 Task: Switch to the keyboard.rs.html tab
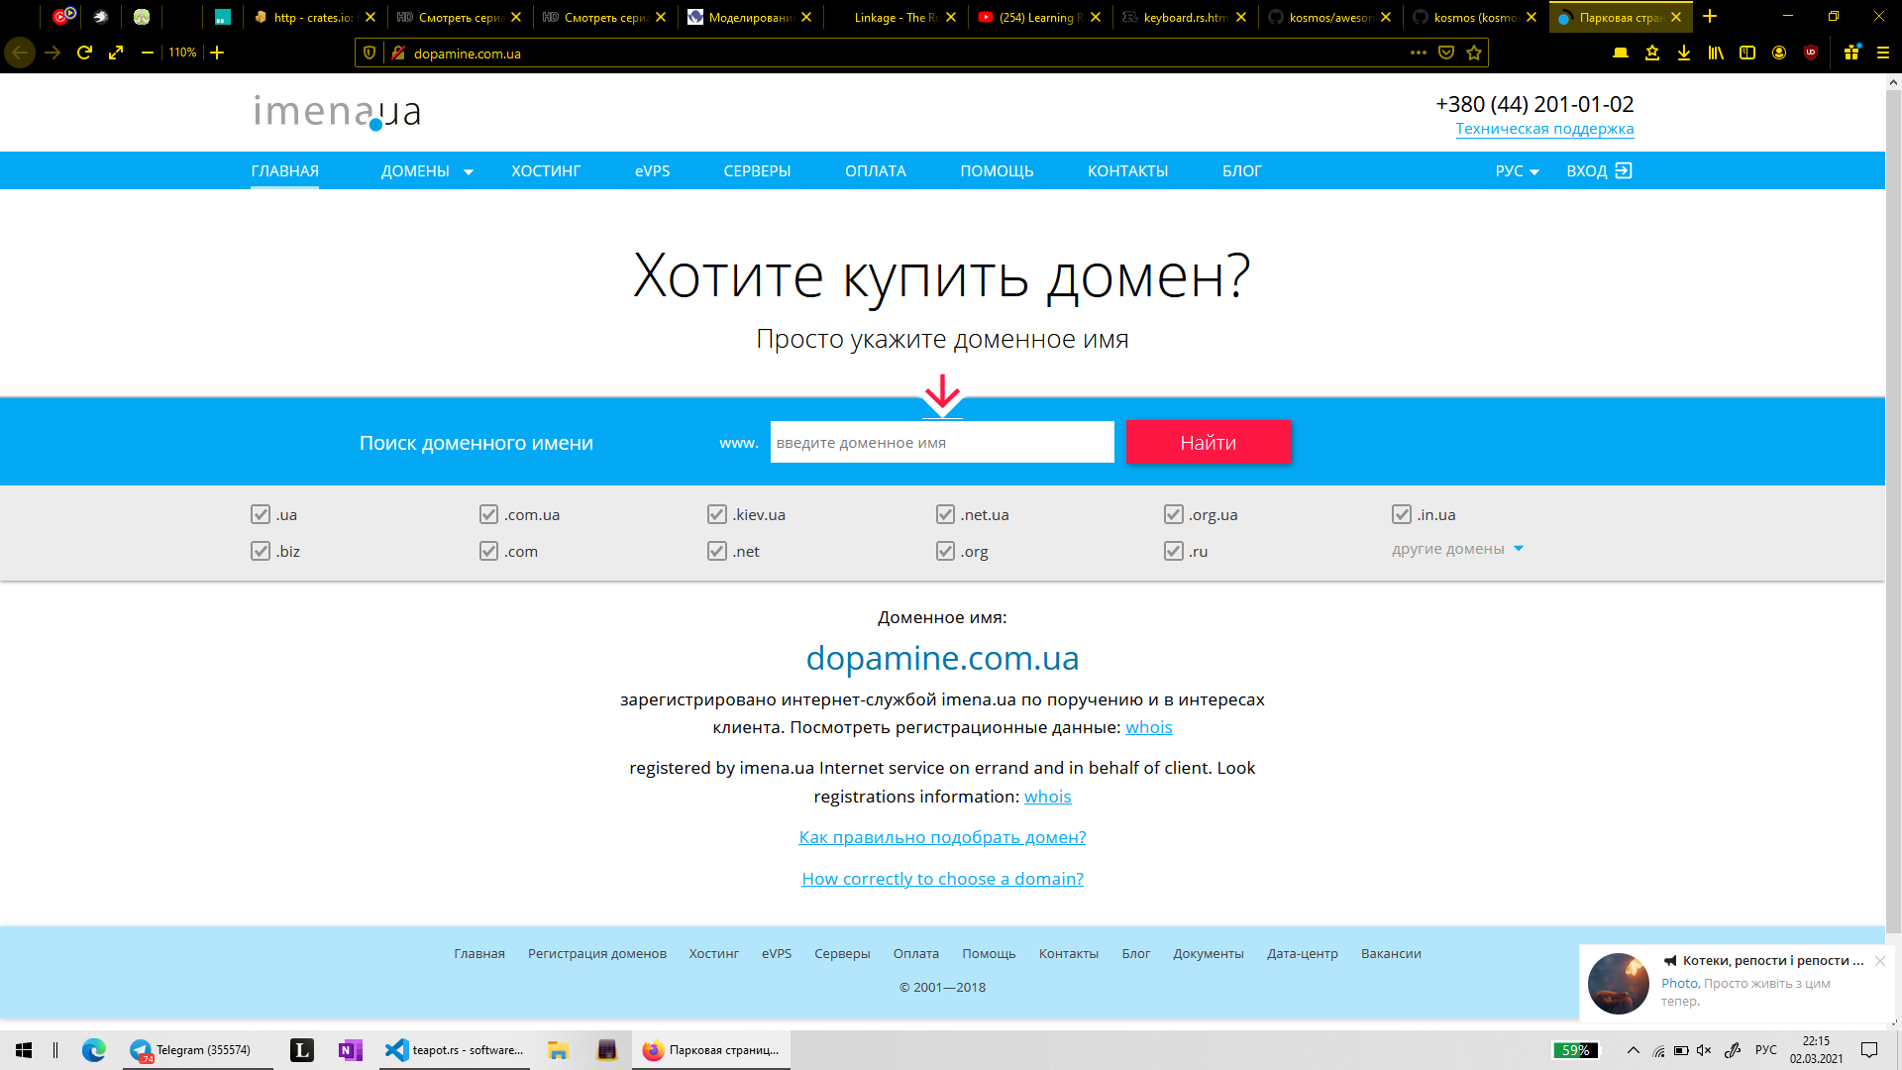(1184, 17)
